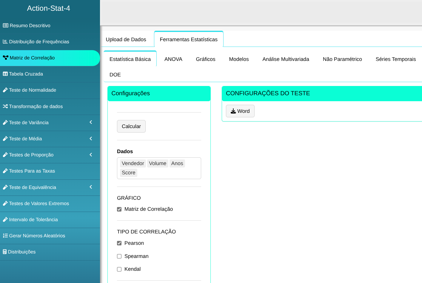Expand the Teste de Média submenu chevron
This screenshot has height=283, width=422.
click(91, 139)
